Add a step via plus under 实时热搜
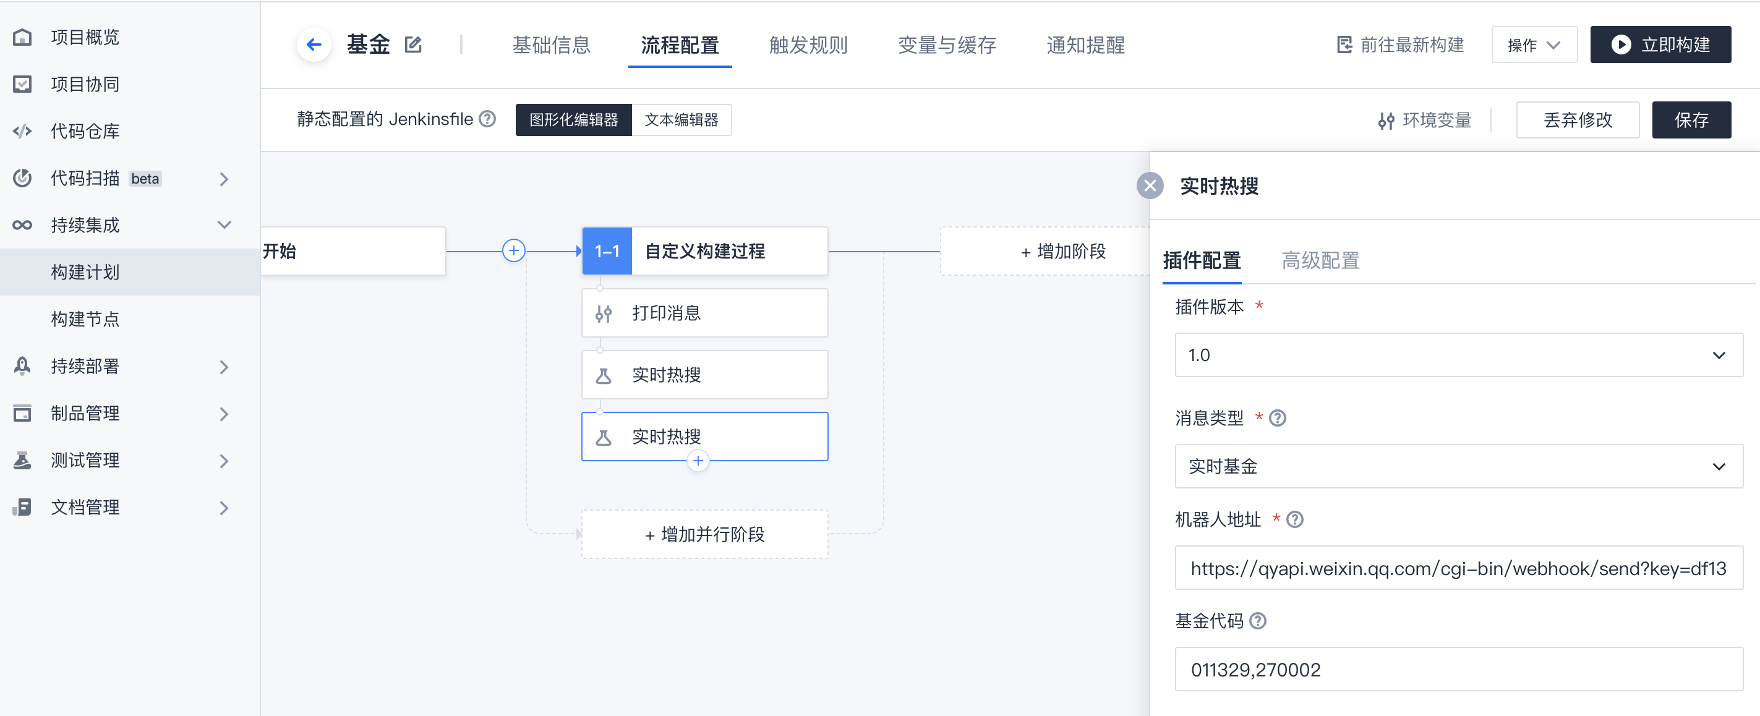The height and width of the screenshot is (716, 1760). tap(698, 461)
